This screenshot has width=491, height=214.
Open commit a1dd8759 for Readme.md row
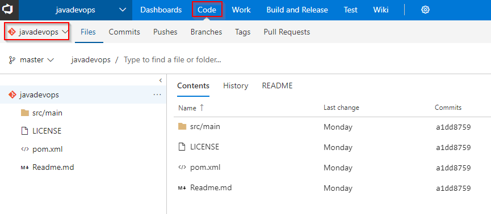pyautogui.click(x=454, y=189)
